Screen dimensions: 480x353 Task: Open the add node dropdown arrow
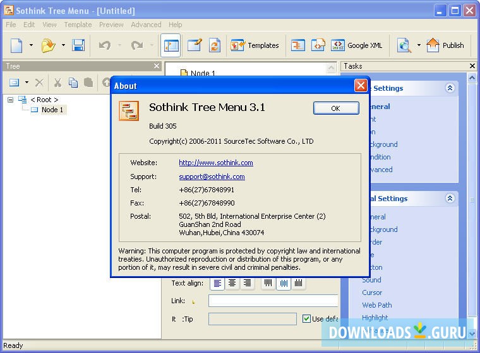tap(27, 82)
